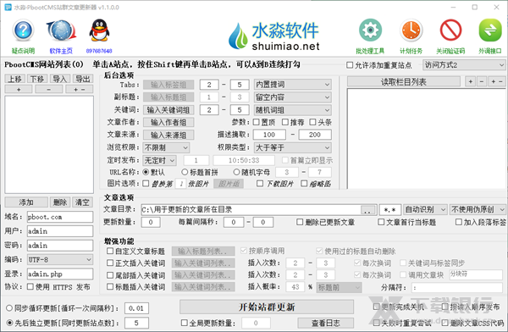Screen dimensions: 508x332
Task: Open the 访问方式2 dropdown
Action: (x=464, y=65)
